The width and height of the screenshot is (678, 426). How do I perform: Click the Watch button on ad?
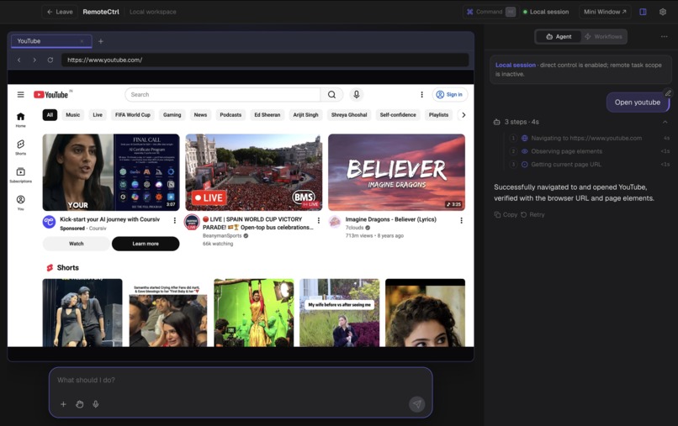tap(76, 244)
